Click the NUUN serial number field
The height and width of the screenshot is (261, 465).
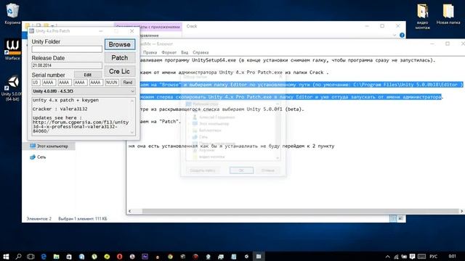112,82
